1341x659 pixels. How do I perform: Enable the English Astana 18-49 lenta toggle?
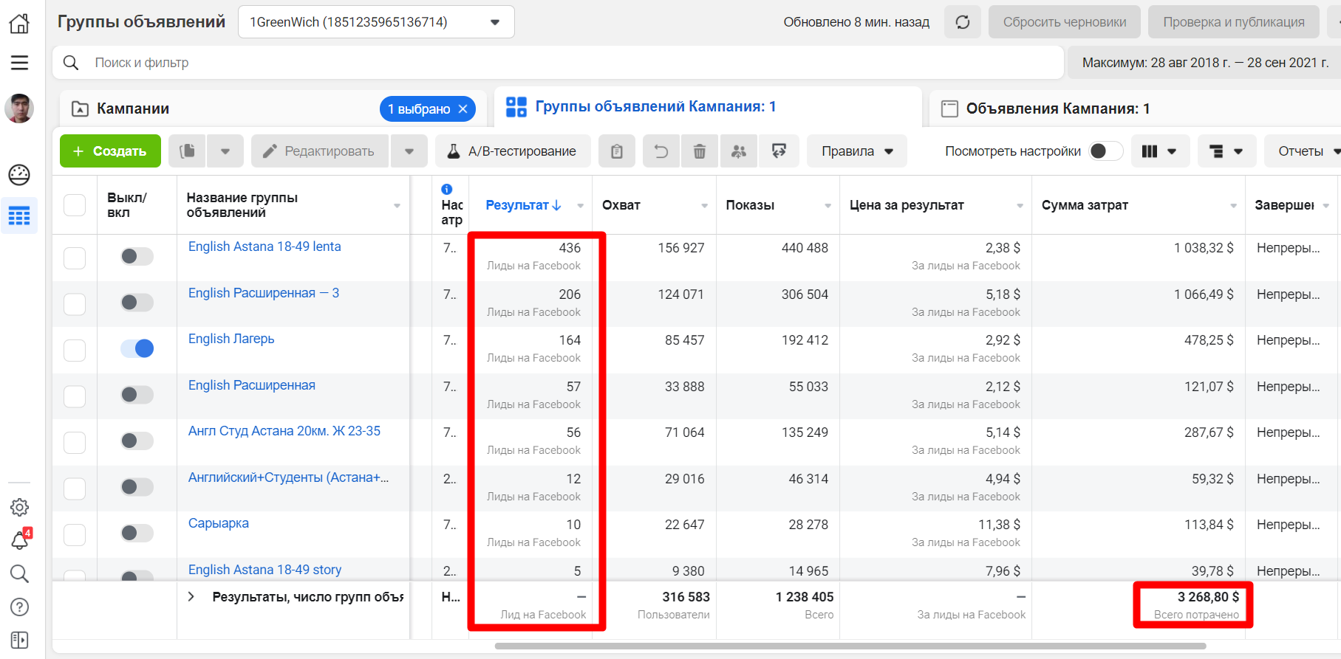[137, 256]
